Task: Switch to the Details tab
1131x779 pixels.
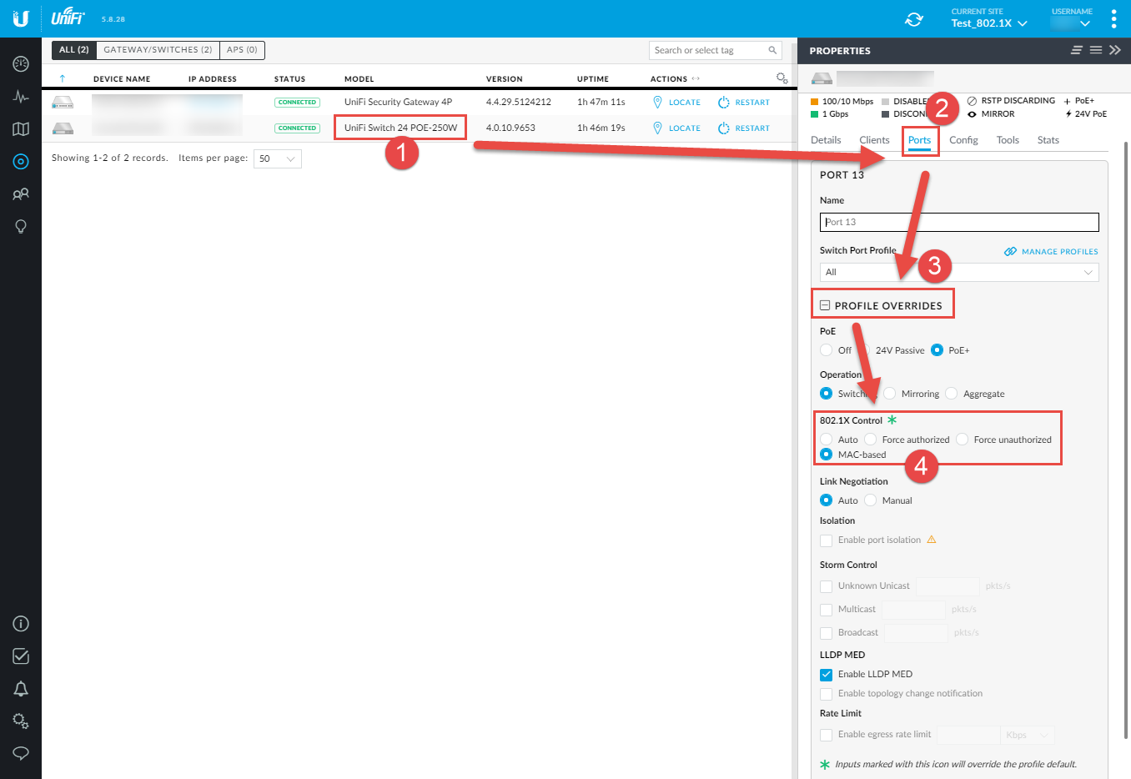Action: click(826, 140)
